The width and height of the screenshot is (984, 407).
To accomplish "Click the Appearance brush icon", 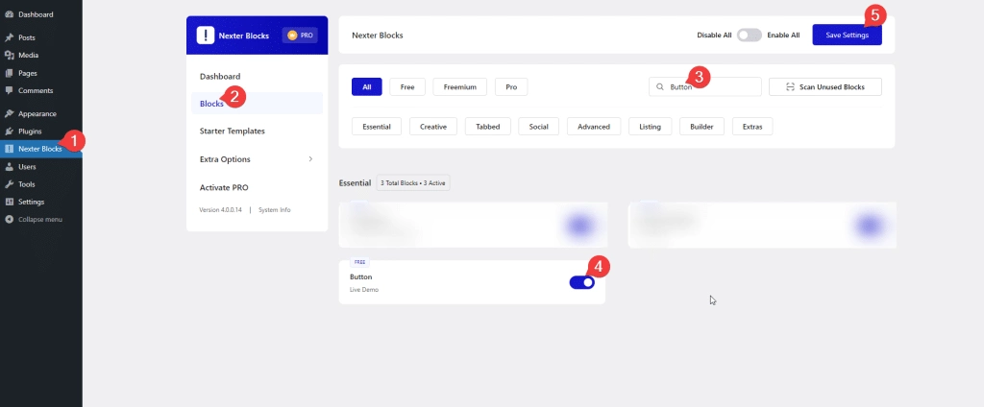I will (x=9, y=113).
